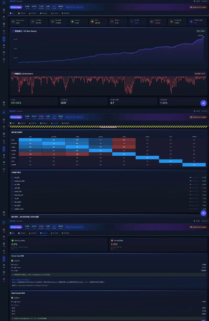Select the star favorites icon in the equity curve sidebar

(4, 31)
